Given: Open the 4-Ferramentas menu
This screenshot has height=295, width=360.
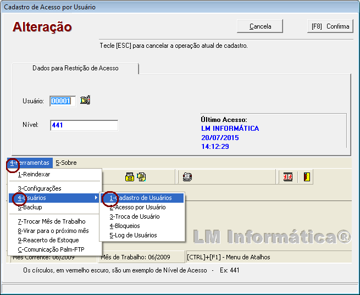Looking at the screenshot, I should click(30, 163).
